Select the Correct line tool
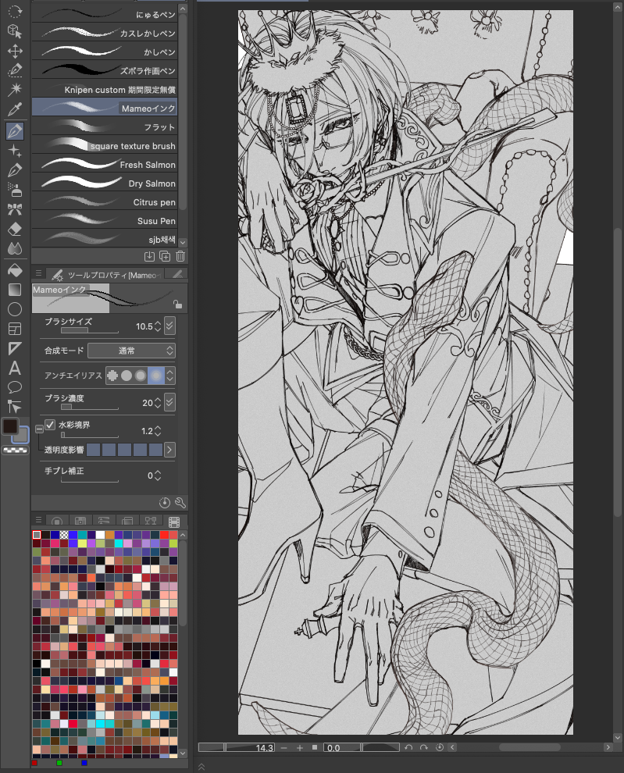The image size is (624, 773). (15, 406)
